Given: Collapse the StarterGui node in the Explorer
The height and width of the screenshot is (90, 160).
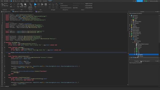Looking at the screenshot, I should click(130, 36).
